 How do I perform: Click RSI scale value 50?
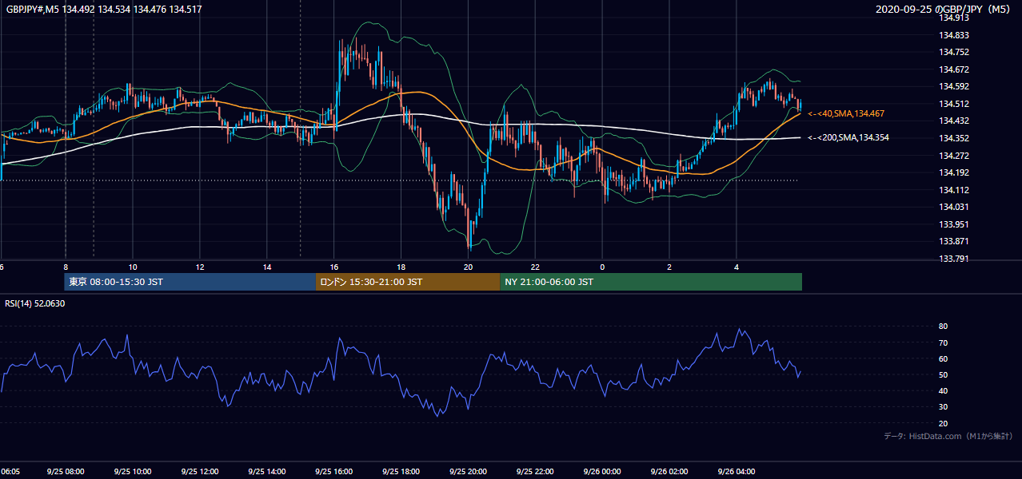(944, 374)
